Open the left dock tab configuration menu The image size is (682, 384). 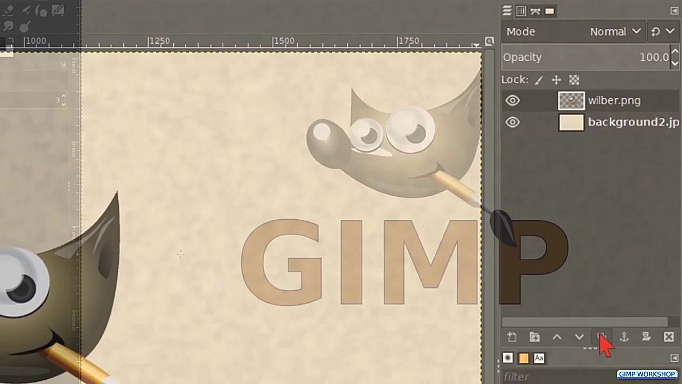(63, 65)
